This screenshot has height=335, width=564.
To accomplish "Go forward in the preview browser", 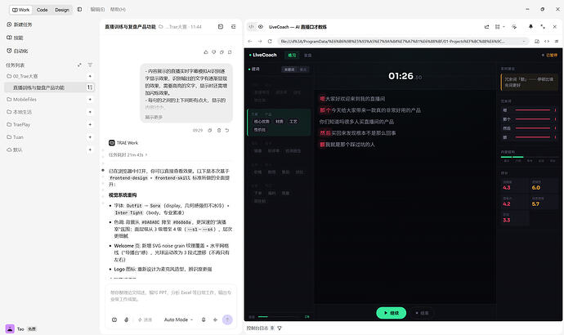I will click(x=260, y=42).
